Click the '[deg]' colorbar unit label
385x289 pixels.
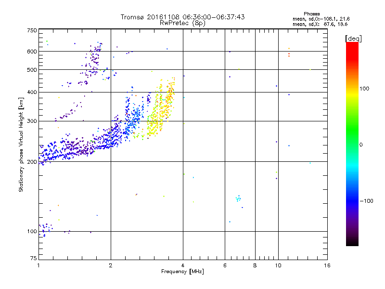coord(353,39)
